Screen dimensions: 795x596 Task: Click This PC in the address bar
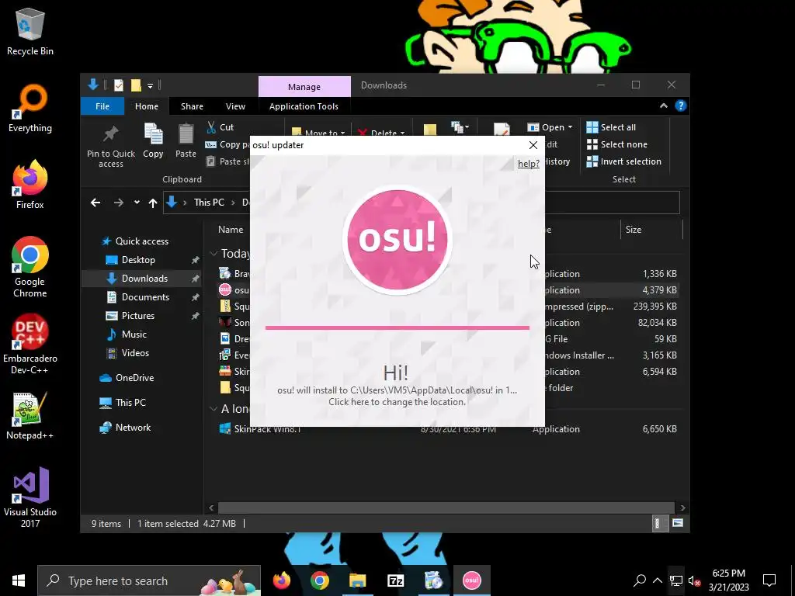pyautogui.click(x=209, y=203)
